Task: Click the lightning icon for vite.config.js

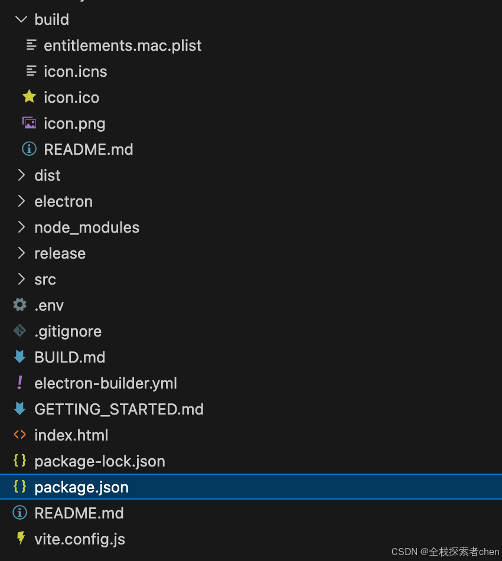Action: click(x=19, y=539)
